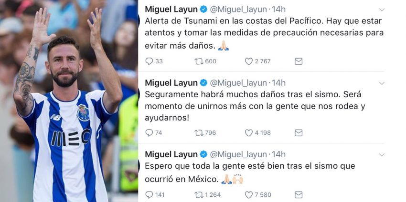The width and height of the screenshot is (406, 202).
Task: Send Tsunami alert tweet via direct message
Action: pos(299,61)
